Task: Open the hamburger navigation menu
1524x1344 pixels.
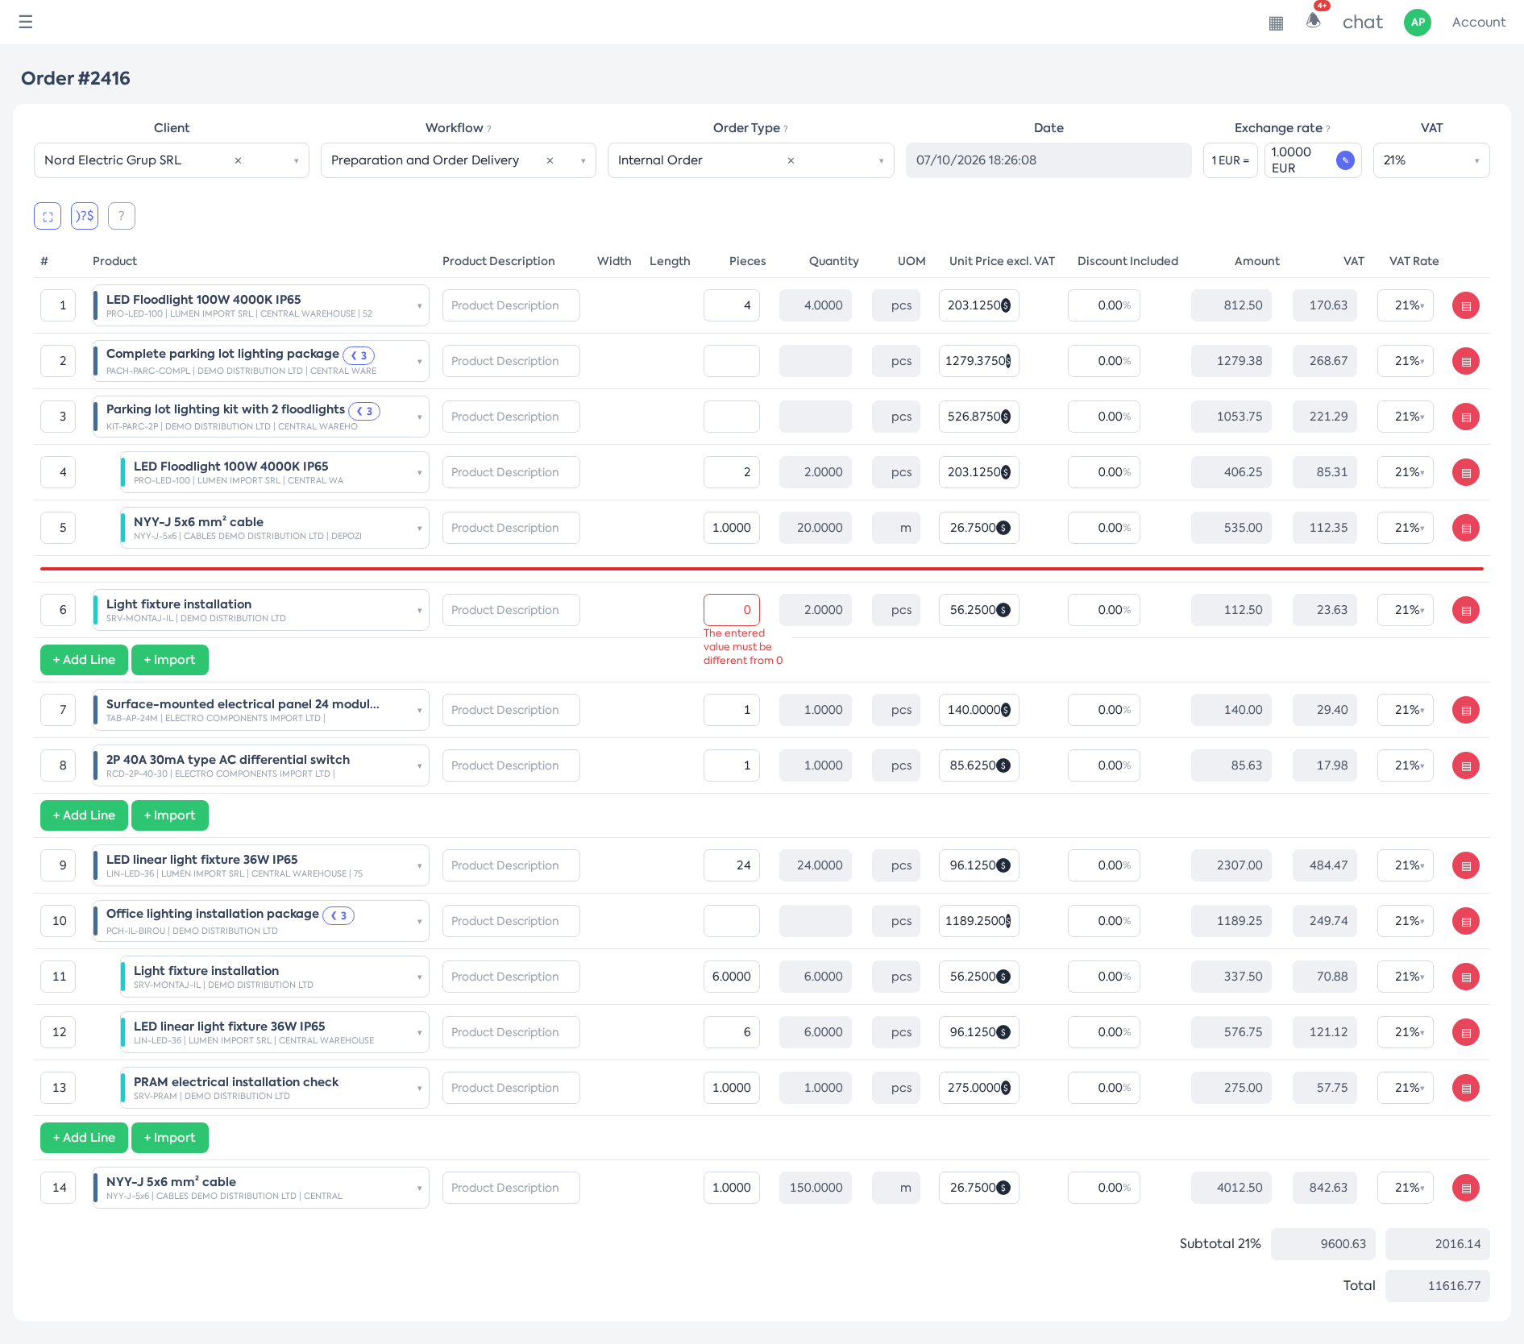Action: pos(26,22)
